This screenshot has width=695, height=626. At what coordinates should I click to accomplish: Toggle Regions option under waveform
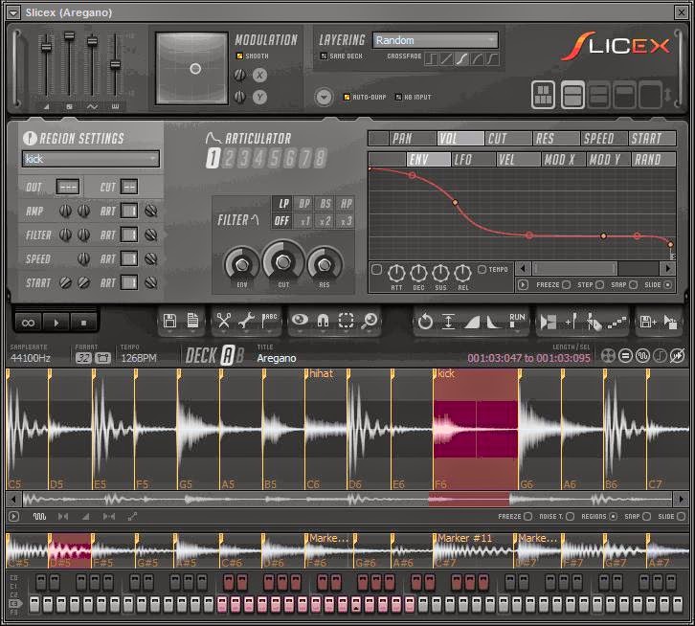click(613, 517)
